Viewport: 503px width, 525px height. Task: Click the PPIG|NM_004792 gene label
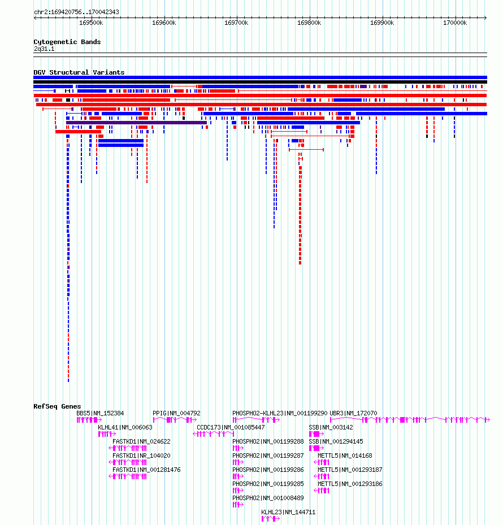[176, 414]
